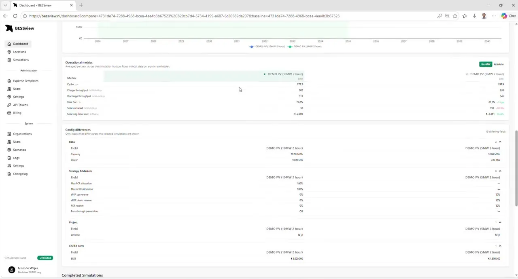518x279 pixels.
Task: Close the Dashboard - BESSview tab
Action: pyautogui.click(x=71, y=5)
